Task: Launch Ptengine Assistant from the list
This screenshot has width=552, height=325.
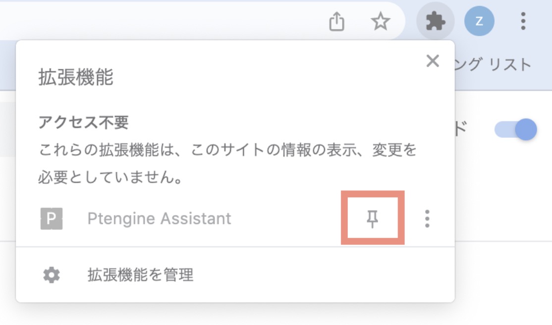Action: (159, 218)
